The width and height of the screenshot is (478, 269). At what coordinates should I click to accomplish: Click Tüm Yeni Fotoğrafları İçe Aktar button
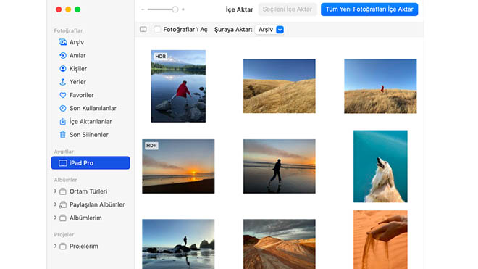point(369,9)
